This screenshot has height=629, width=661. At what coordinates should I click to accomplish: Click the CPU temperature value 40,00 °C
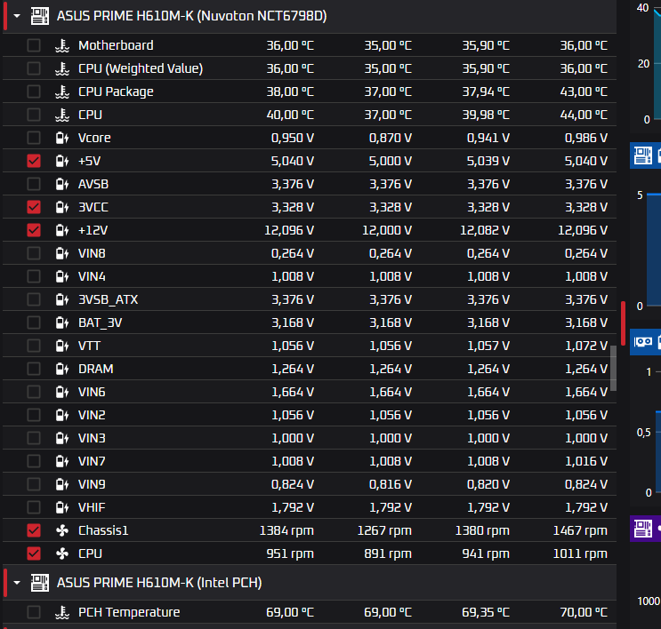(290, 115)
